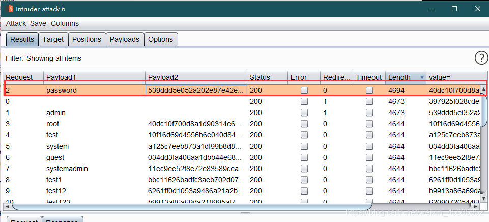Toggle Timeout checkbox in system row

(369, 147)
